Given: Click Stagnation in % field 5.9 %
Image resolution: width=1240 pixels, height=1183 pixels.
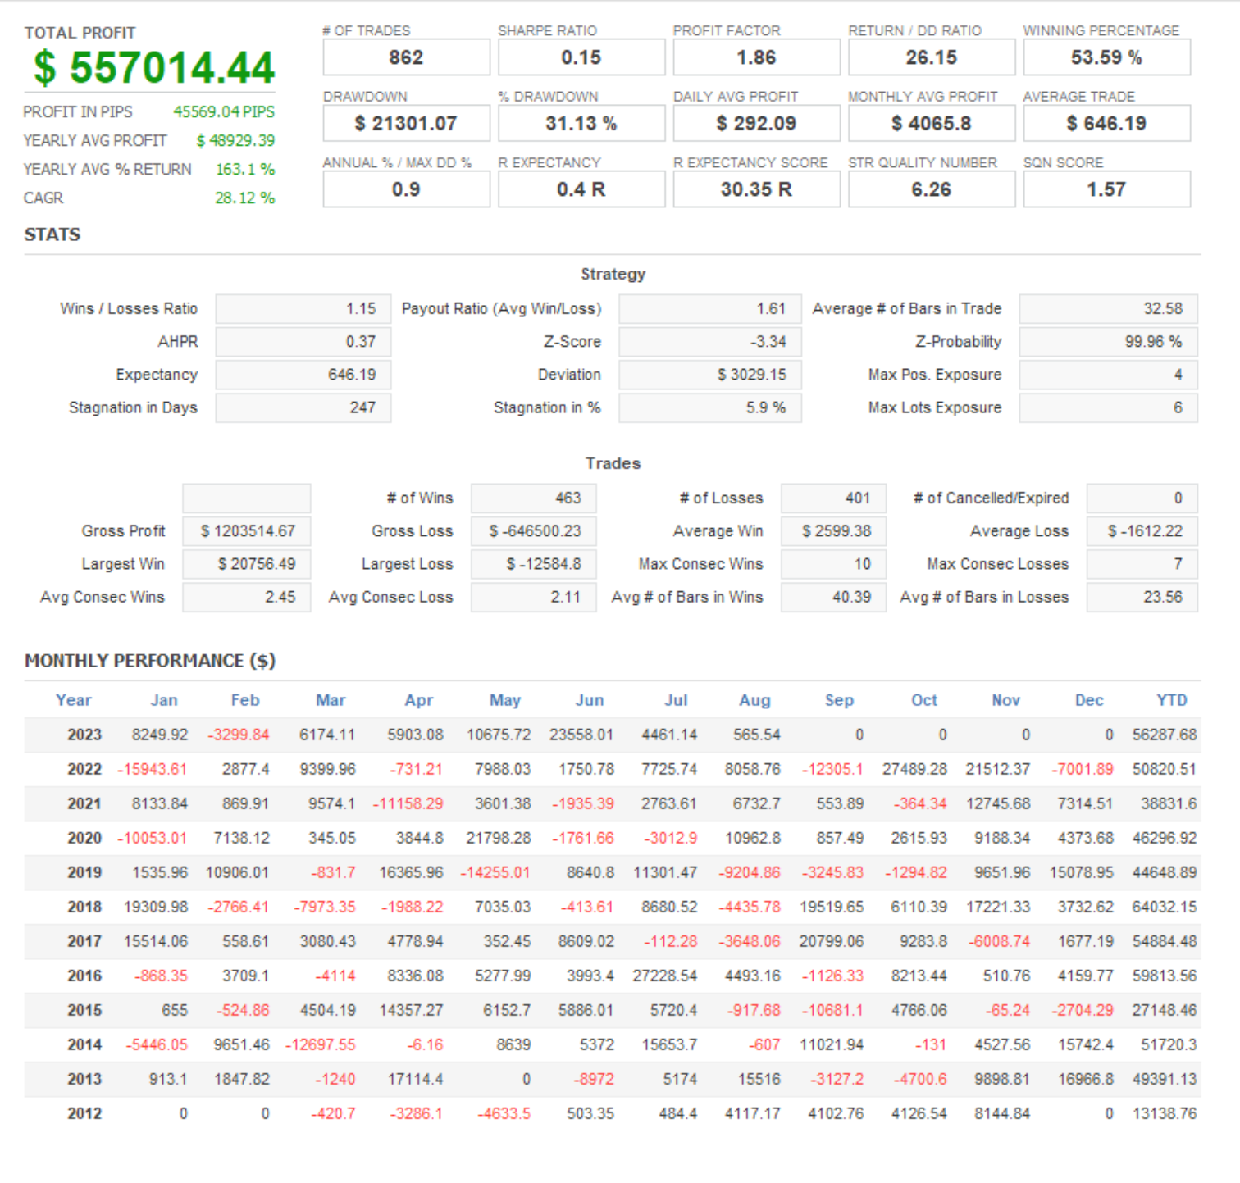Looking at the screenshot, I should click(710, 407).
